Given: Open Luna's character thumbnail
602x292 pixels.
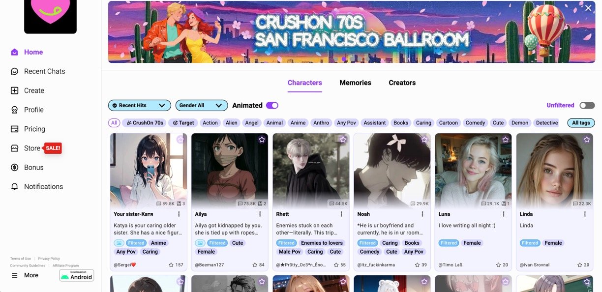Looking at the screenshot, I should [x=473, y=171].
